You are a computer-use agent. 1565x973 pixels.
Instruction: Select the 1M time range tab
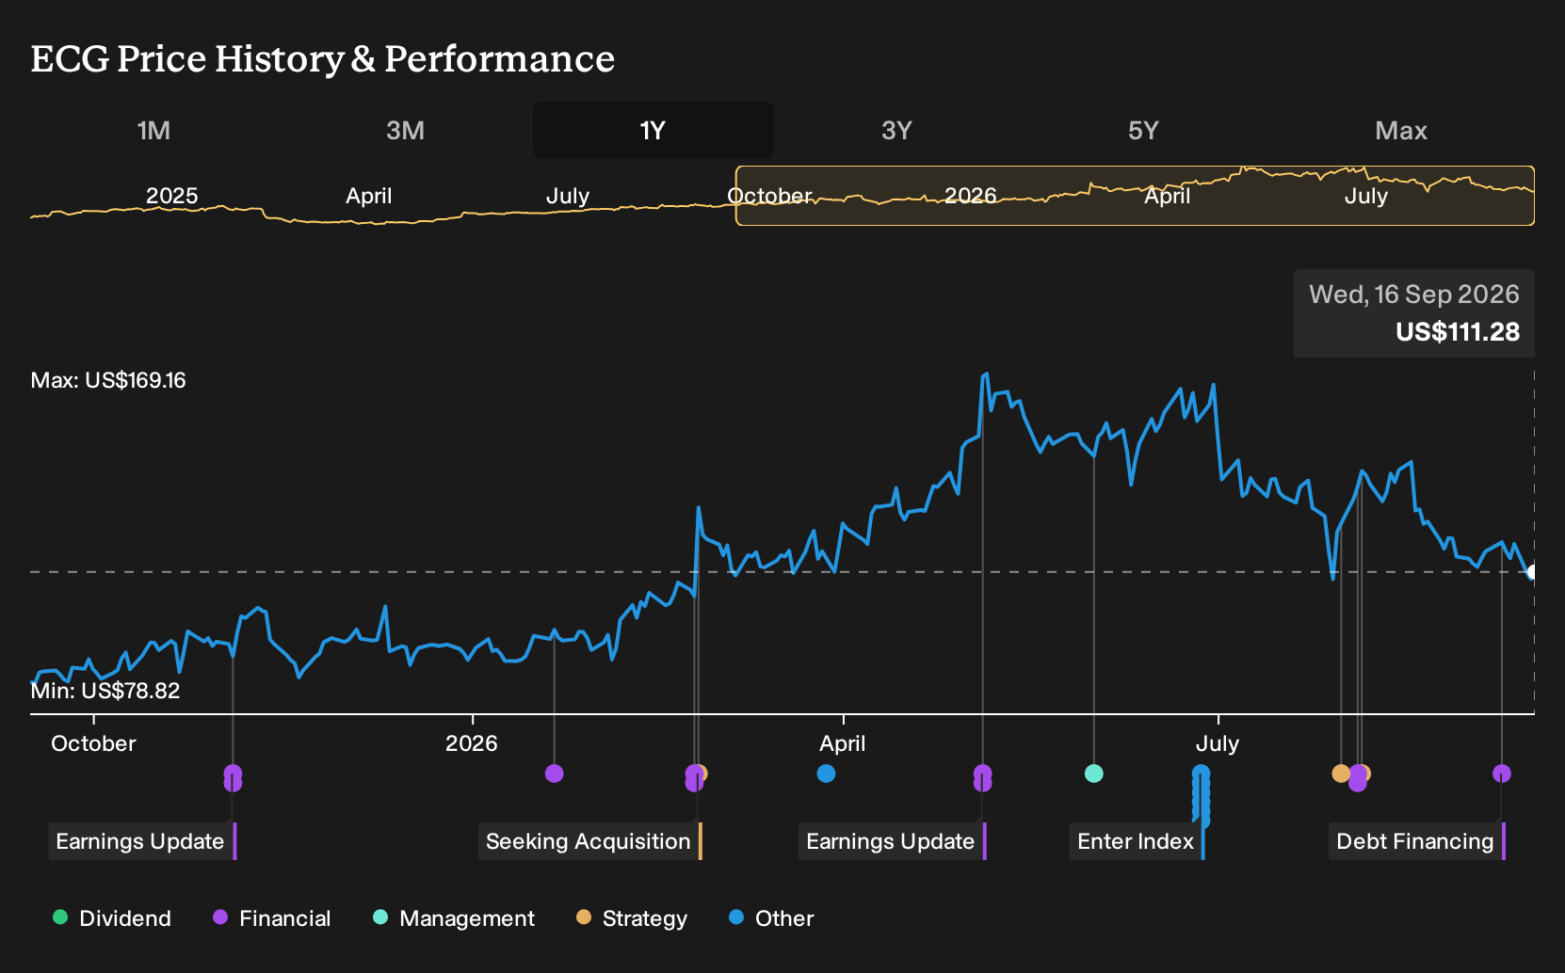[x=153, y=130]
